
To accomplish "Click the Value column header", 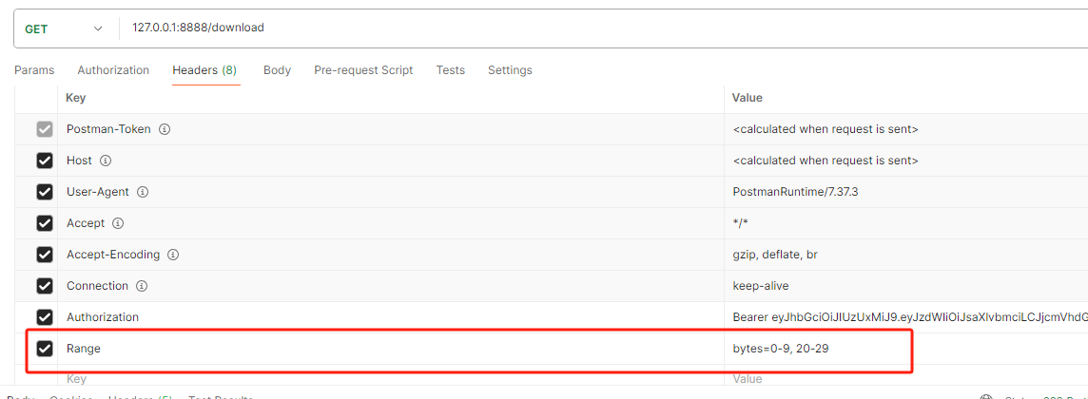I will pyautogui.click(x=748, y=99).
